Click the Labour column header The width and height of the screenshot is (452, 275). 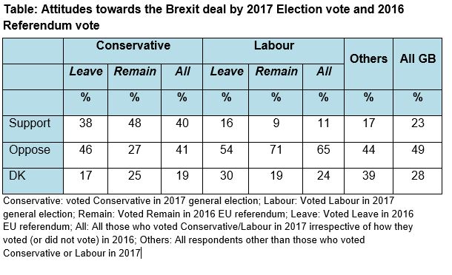pos(273,46)
